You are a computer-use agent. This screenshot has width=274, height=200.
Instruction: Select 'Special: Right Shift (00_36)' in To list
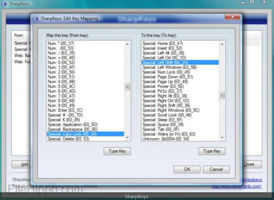pos(180,105)
